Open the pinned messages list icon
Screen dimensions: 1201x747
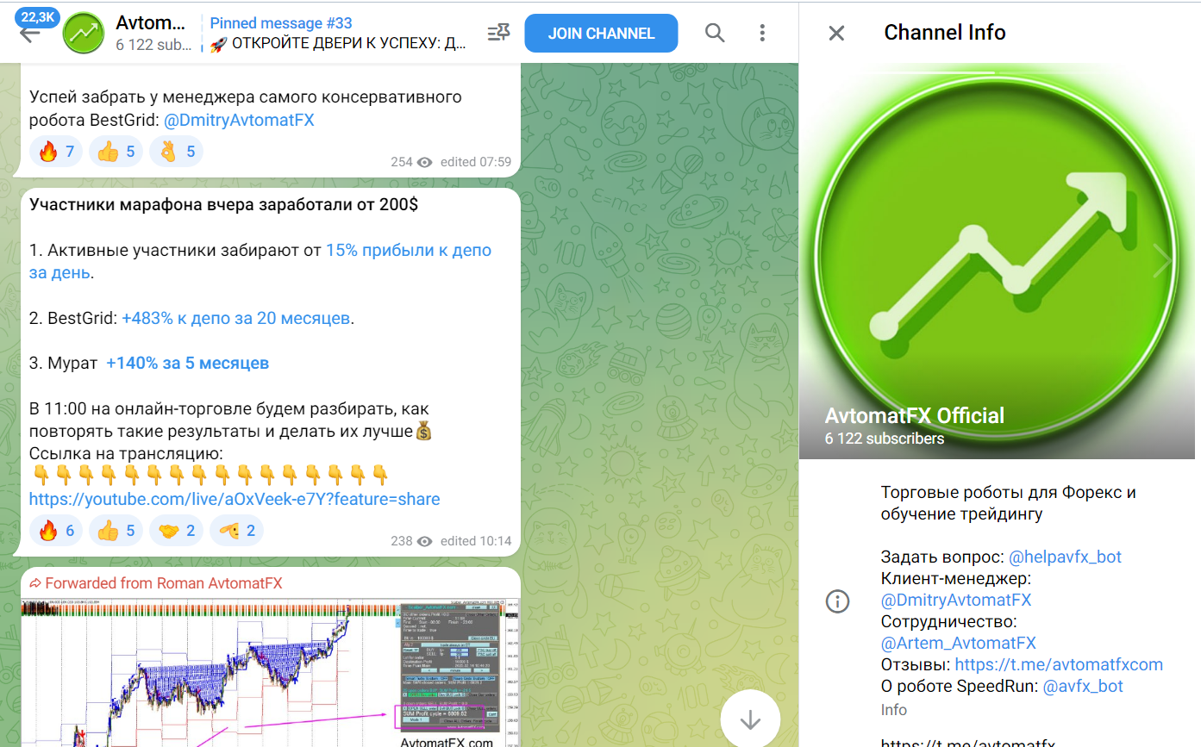point(498,34)
